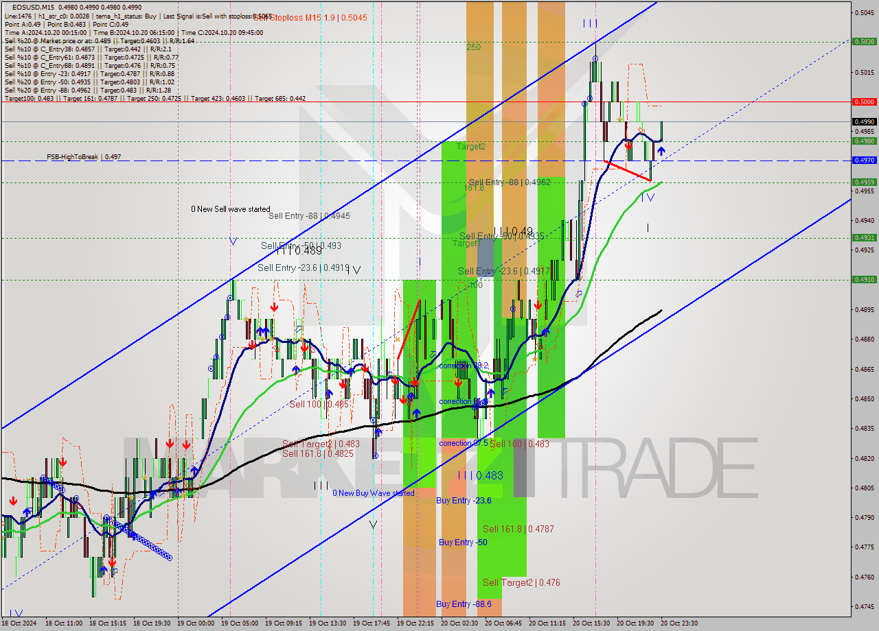Select the '20 Oct 15:30' time axis label
879x631 pixels.
(x=591, y=623)
